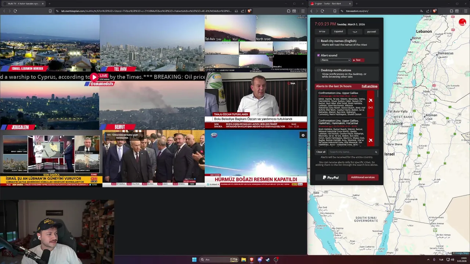Click the Tanju Özcan news stream
This screenshot has width=470, height=264.
coord(256,100)
